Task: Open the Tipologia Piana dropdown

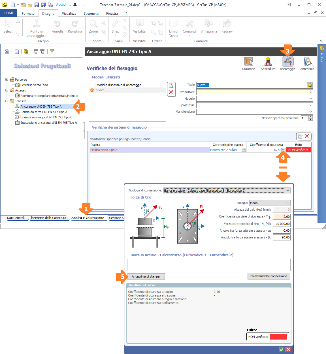Action: (288, 203)
